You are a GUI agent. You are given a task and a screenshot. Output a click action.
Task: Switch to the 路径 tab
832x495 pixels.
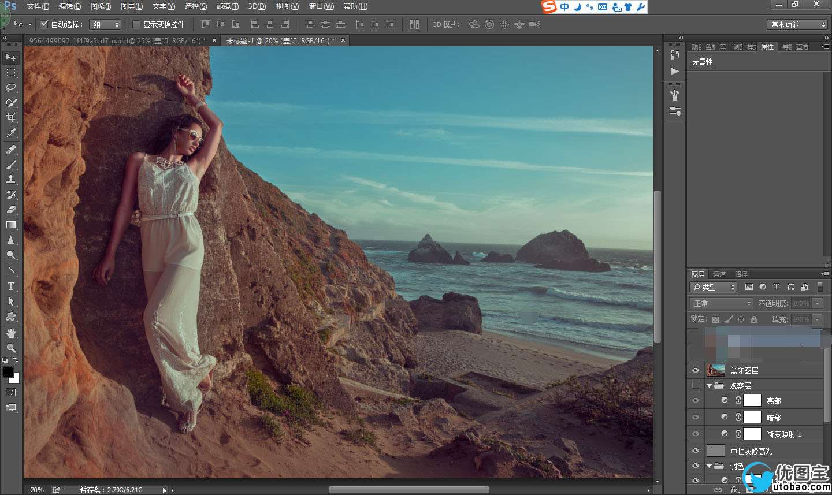pyautogui.click(x=741, y=274)
